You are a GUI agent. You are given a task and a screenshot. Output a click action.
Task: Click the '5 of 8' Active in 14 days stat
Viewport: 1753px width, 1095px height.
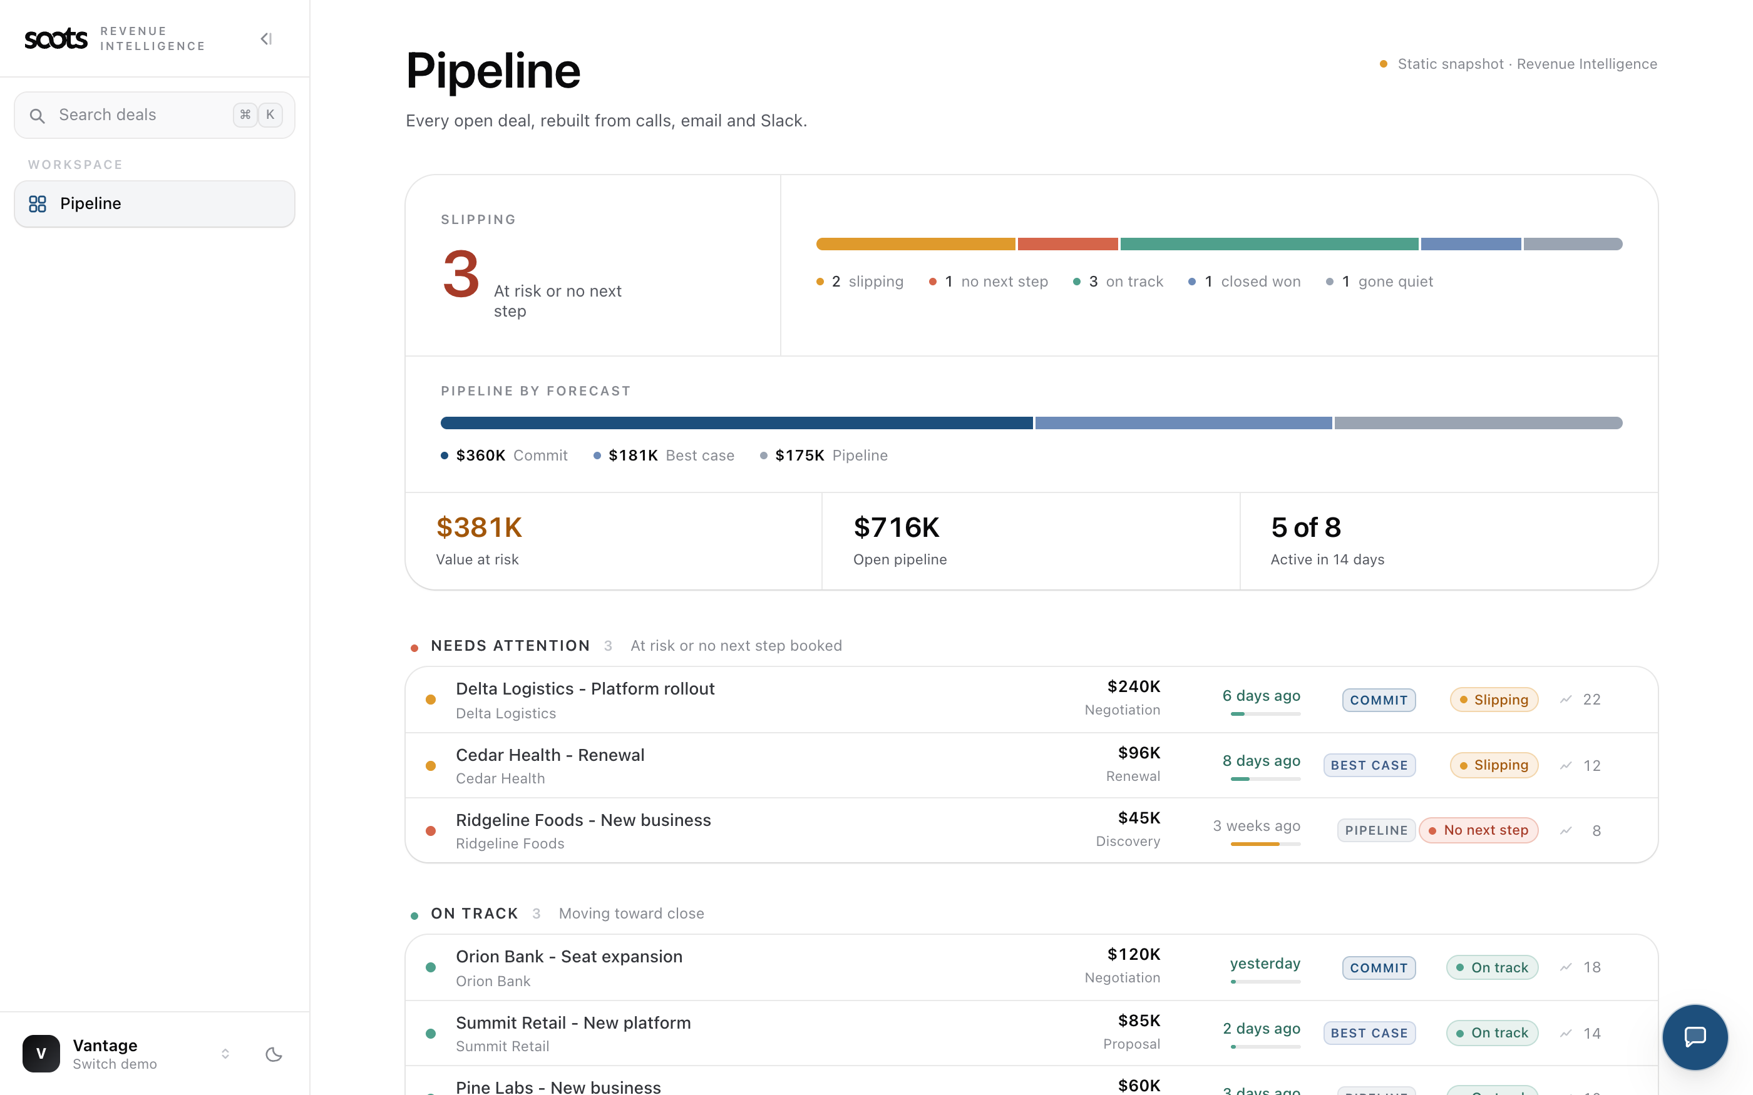pyautogui.click(x=1449, y=542)
